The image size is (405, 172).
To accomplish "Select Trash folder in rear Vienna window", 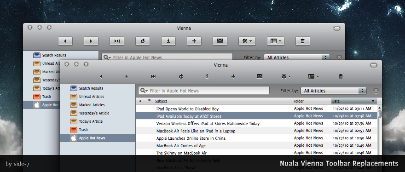I will click(x=41, y=97).
